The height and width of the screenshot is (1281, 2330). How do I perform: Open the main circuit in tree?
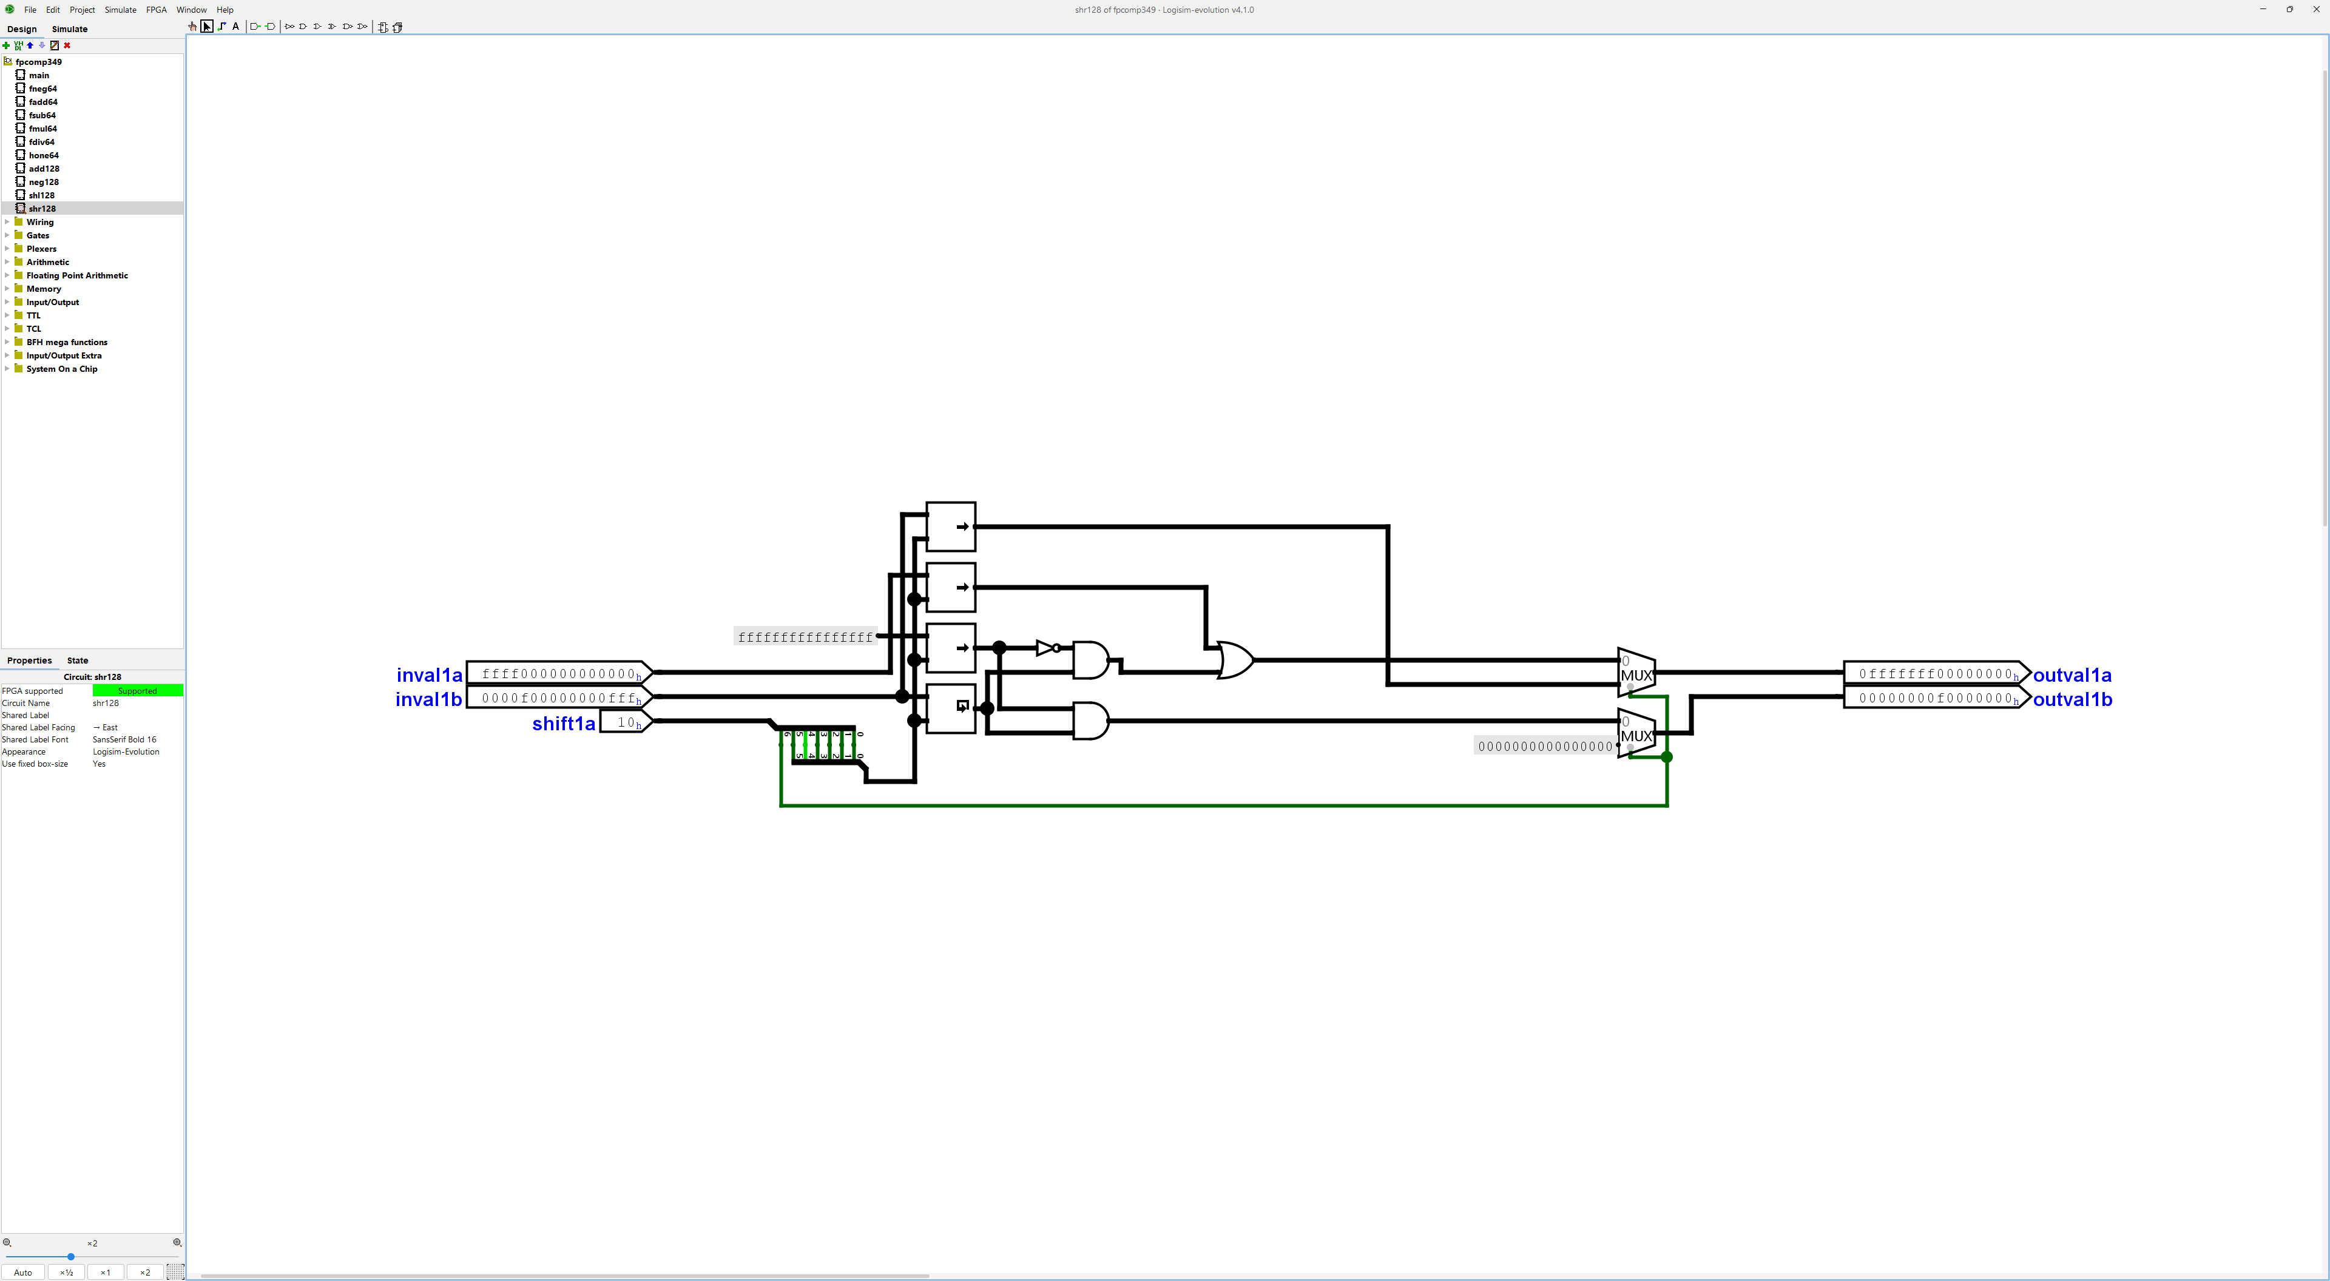click(39, 75)
